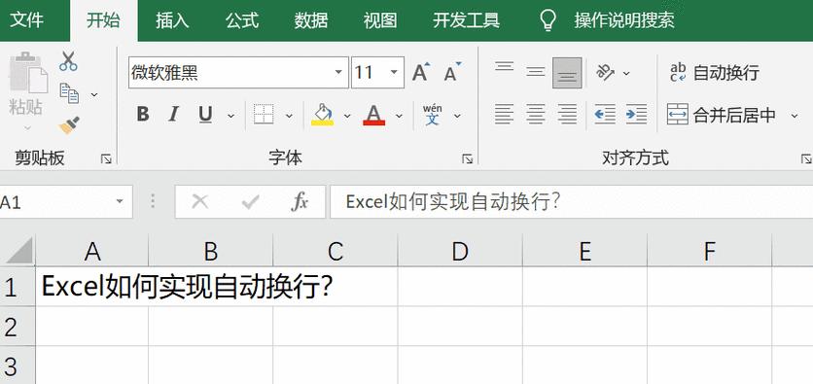Align text right

[567, 114]
